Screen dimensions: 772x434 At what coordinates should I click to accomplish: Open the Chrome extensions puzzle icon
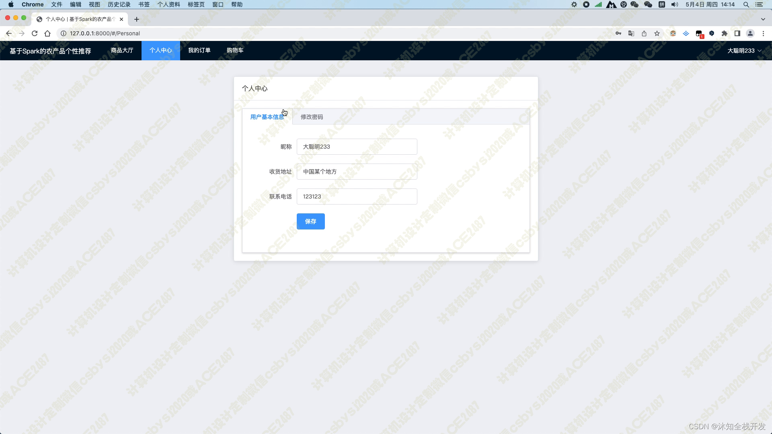click(x=725, y=33)
